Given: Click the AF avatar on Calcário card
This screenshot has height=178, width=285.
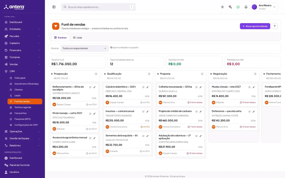Looking at the screenshot, I should [x=107, y=102].
